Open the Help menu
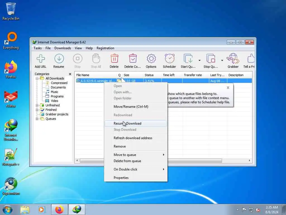Screen dimensions: 286x215 89,48
